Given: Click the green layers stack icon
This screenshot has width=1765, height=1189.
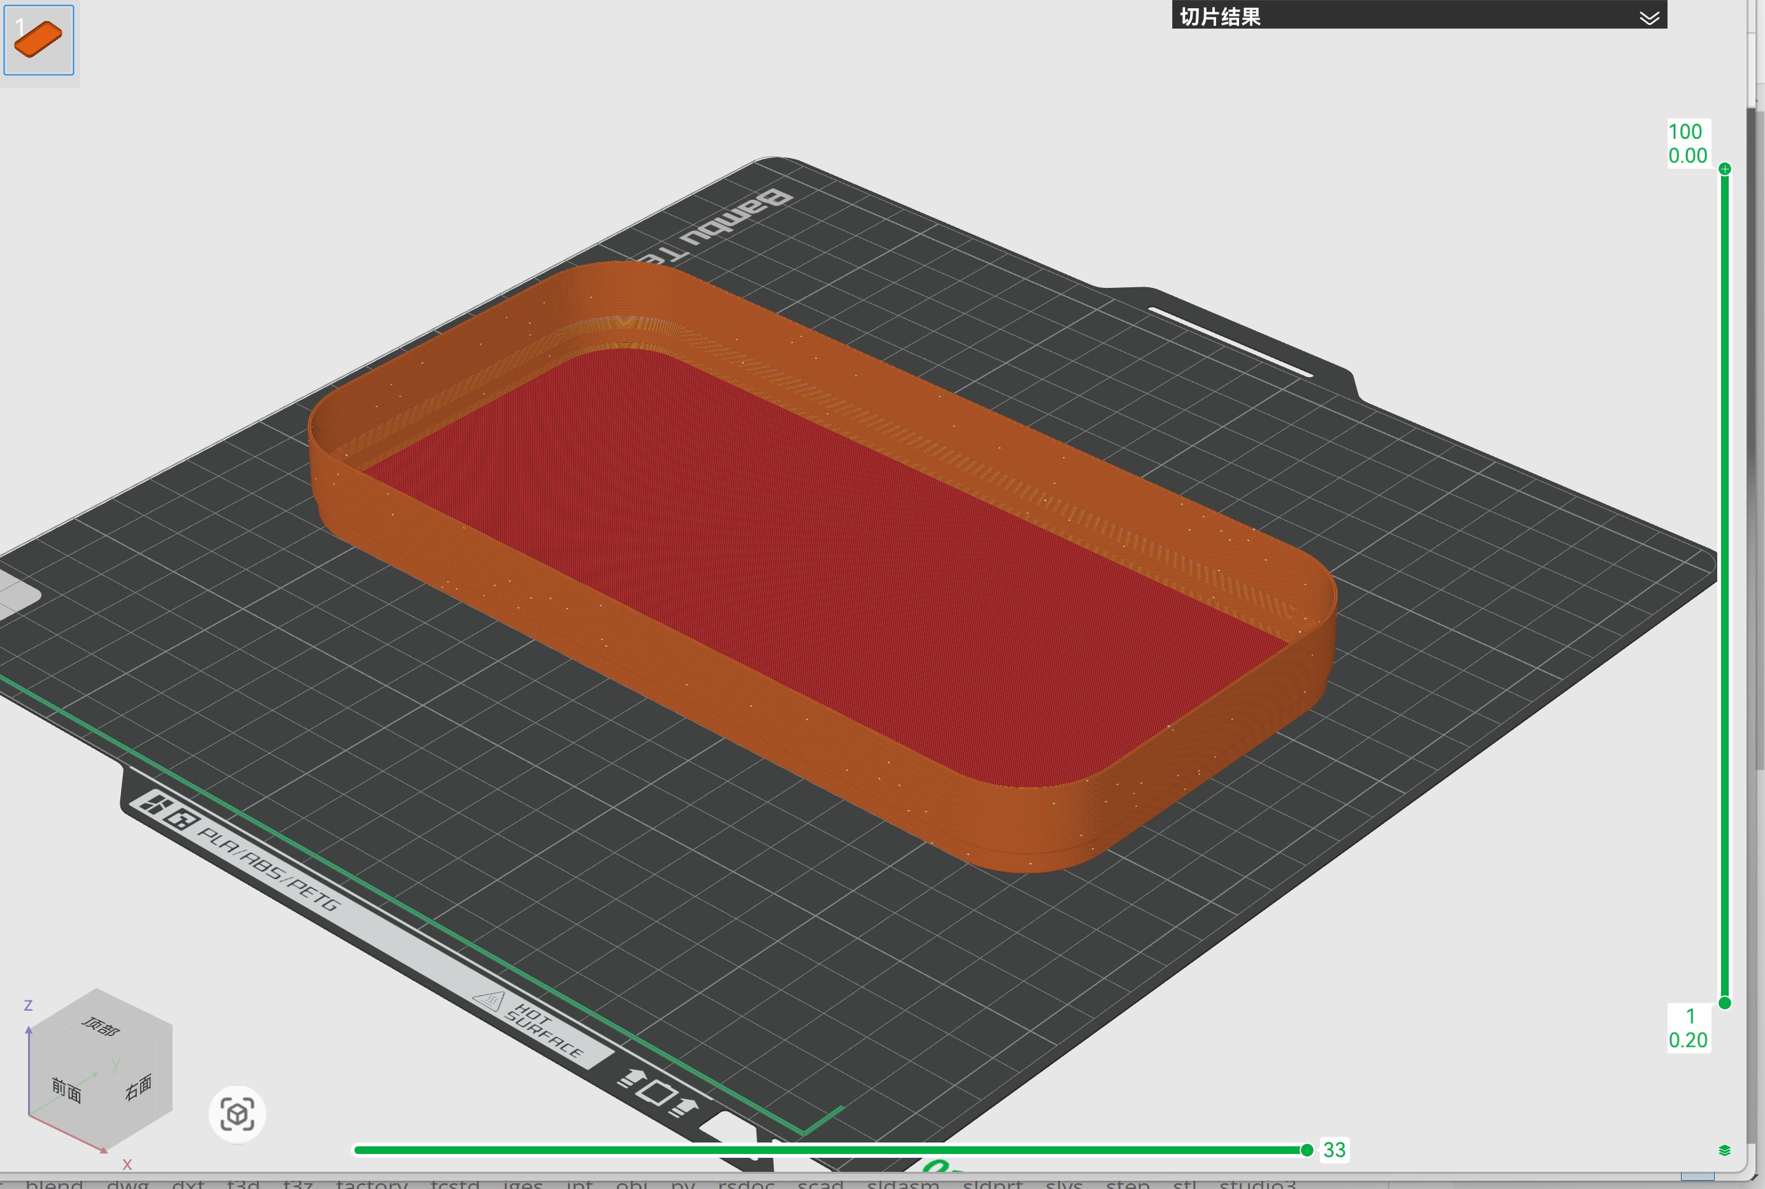Looking at the screenshot, I should pyautogui.click(x=1725, y=1150).
